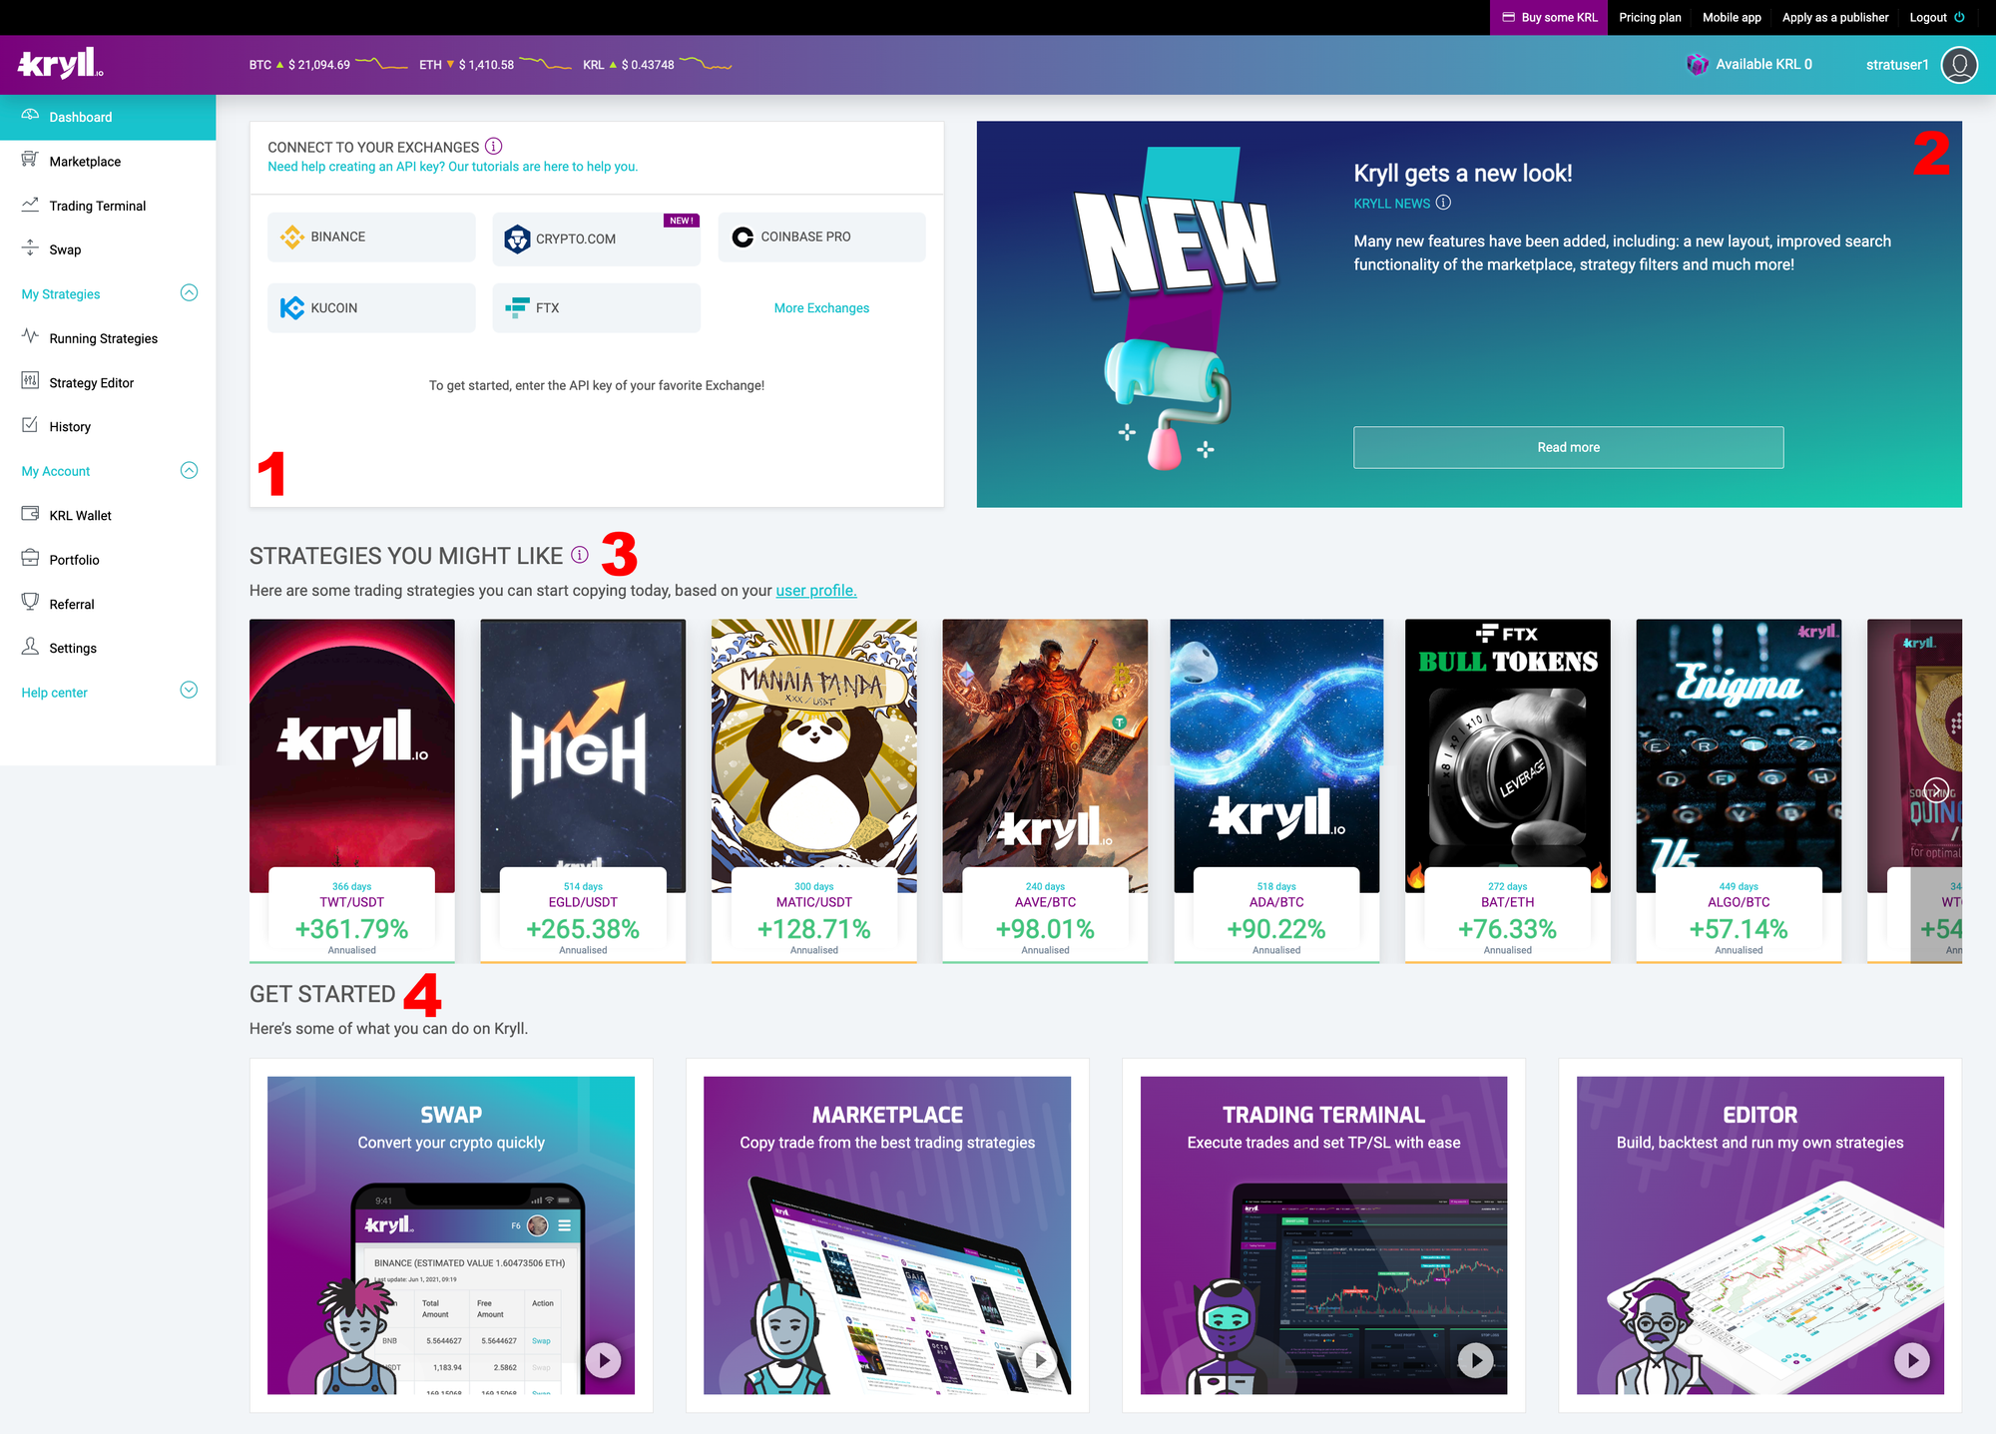
Task: Click the Settings person icon
Action: coord(30,647)
